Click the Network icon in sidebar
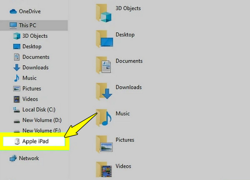 13,158
